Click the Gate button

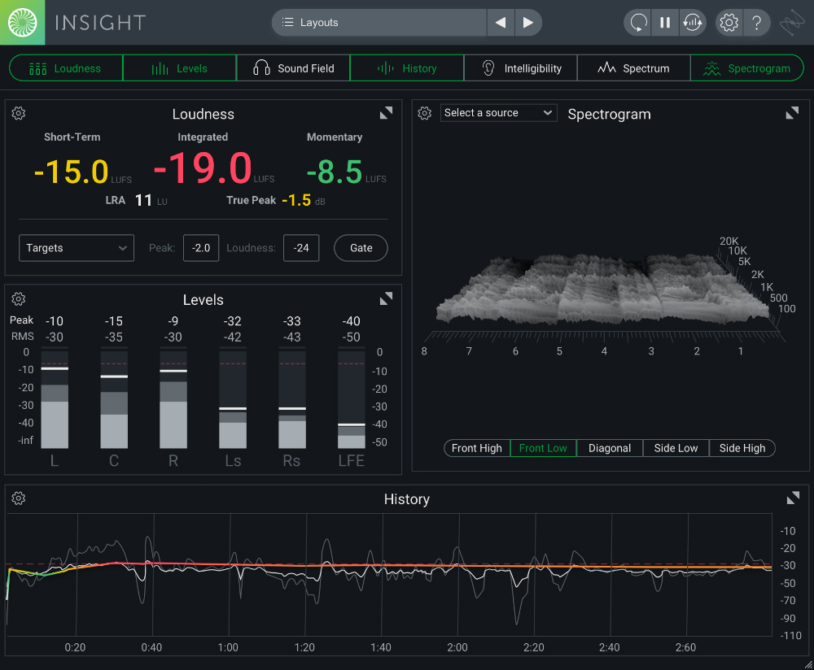coord(361,248)
